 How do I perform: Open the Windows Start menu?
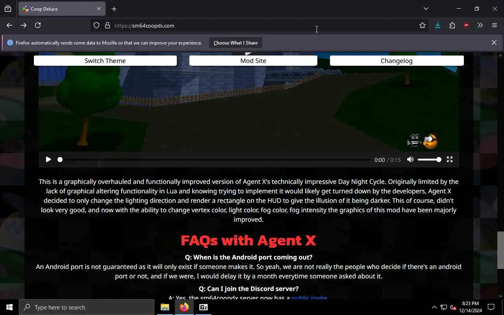pos(9,307)
